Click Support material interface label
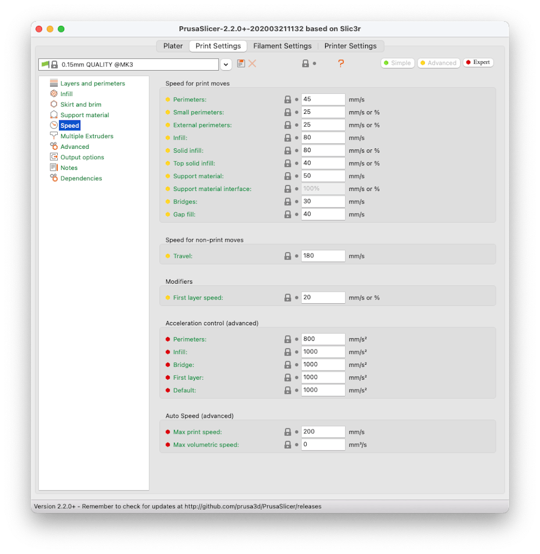 [212, 189]
